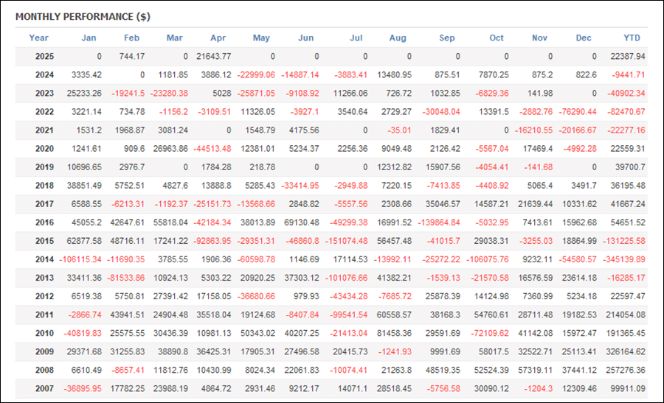Click the Monthly Performance ($) title
This screenshot has height=403, width=664.
[83, 16]
